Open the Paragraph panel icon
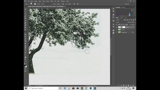This screenshot has height=90, width=160. point(113,27)
